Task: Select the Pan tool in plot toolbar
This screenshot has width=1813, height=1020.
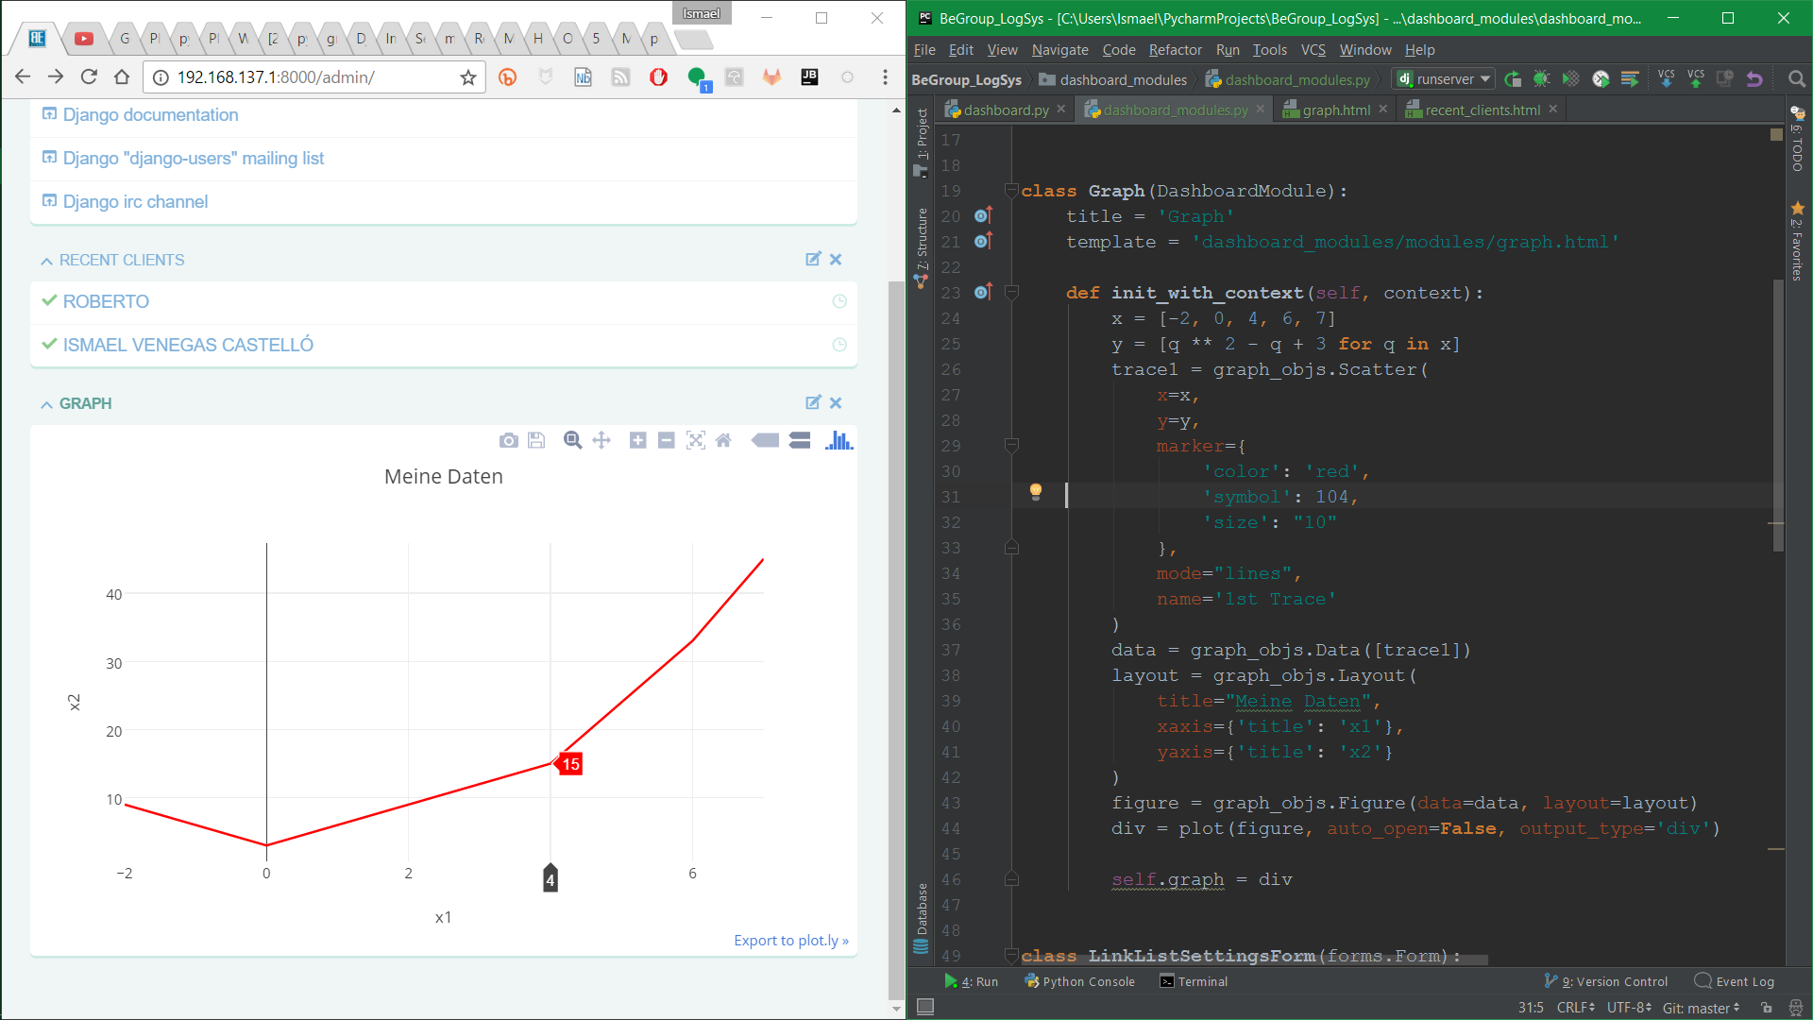Action: [602, 440]
